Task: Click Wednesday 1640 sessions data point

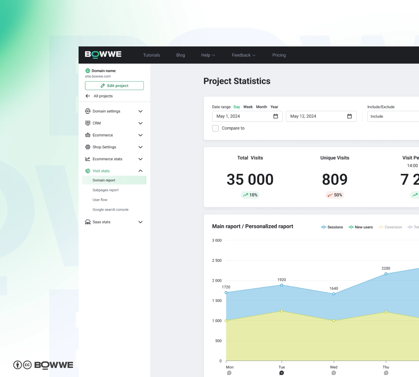Action: point(334,294)
